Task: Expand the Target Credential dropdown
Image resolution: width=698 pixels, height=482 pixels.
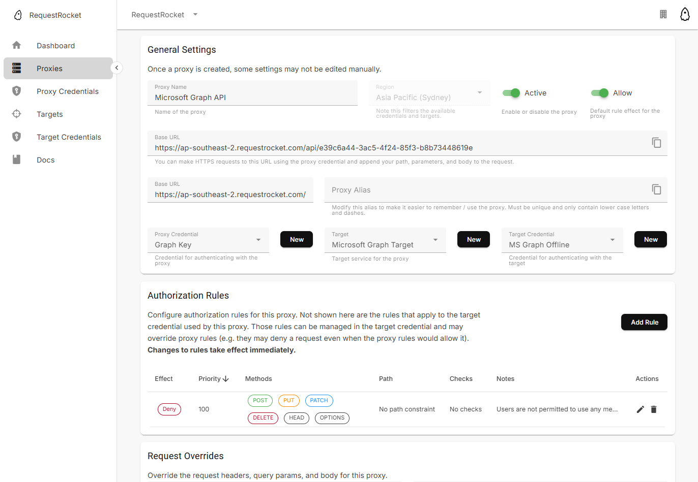Action: (x=613, y=240)
